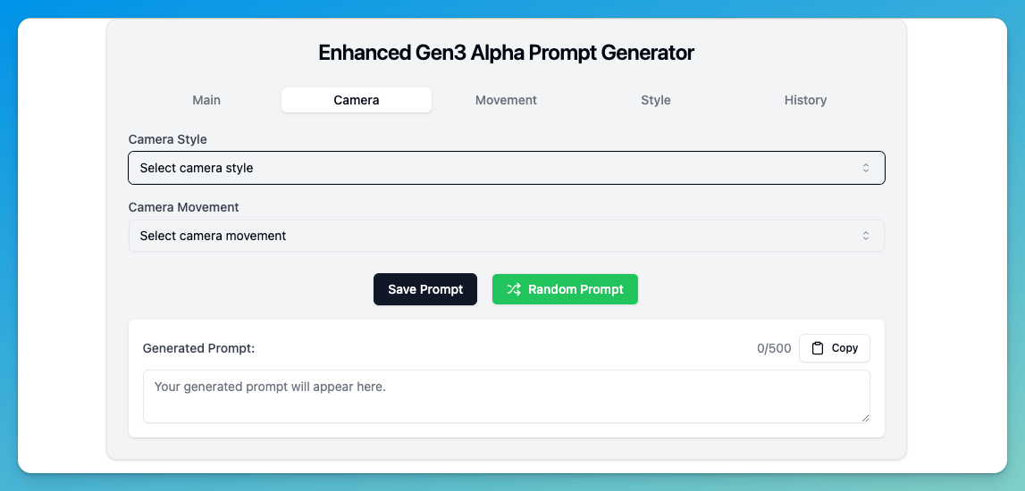Screen dimensions: 1025x491
Task: Open the Movement tab
Action: [x=506, y=100]
